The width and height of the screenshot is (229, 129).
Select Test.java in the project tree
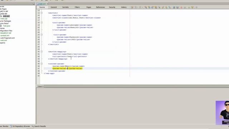click(x=6, y=26)
